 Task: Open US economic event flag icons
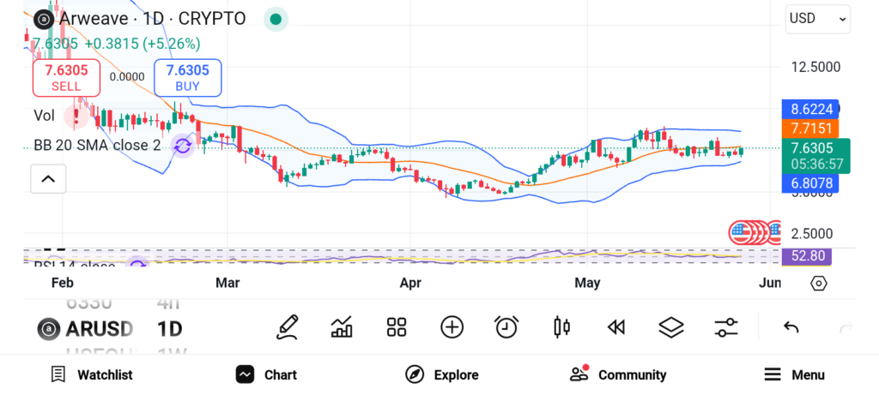(x=755, y=232)
